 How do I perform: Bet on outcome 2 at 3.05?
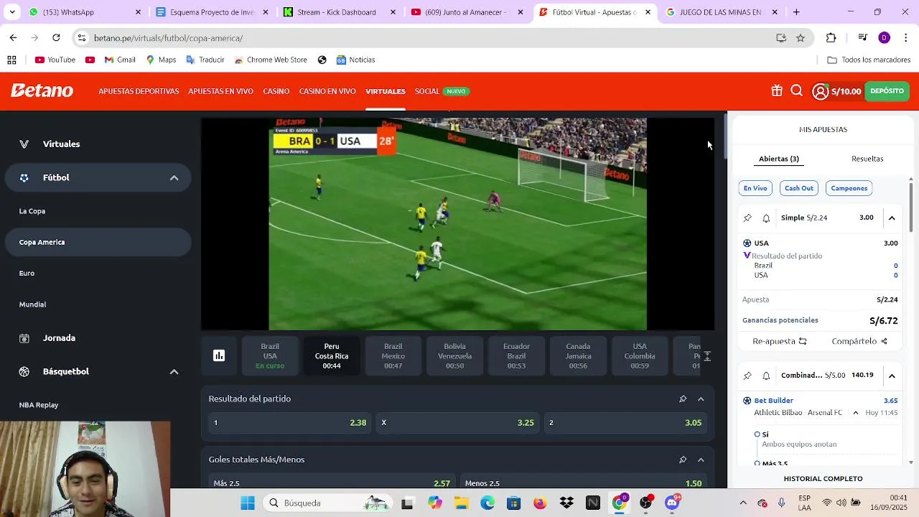click(x=625, y=423)
